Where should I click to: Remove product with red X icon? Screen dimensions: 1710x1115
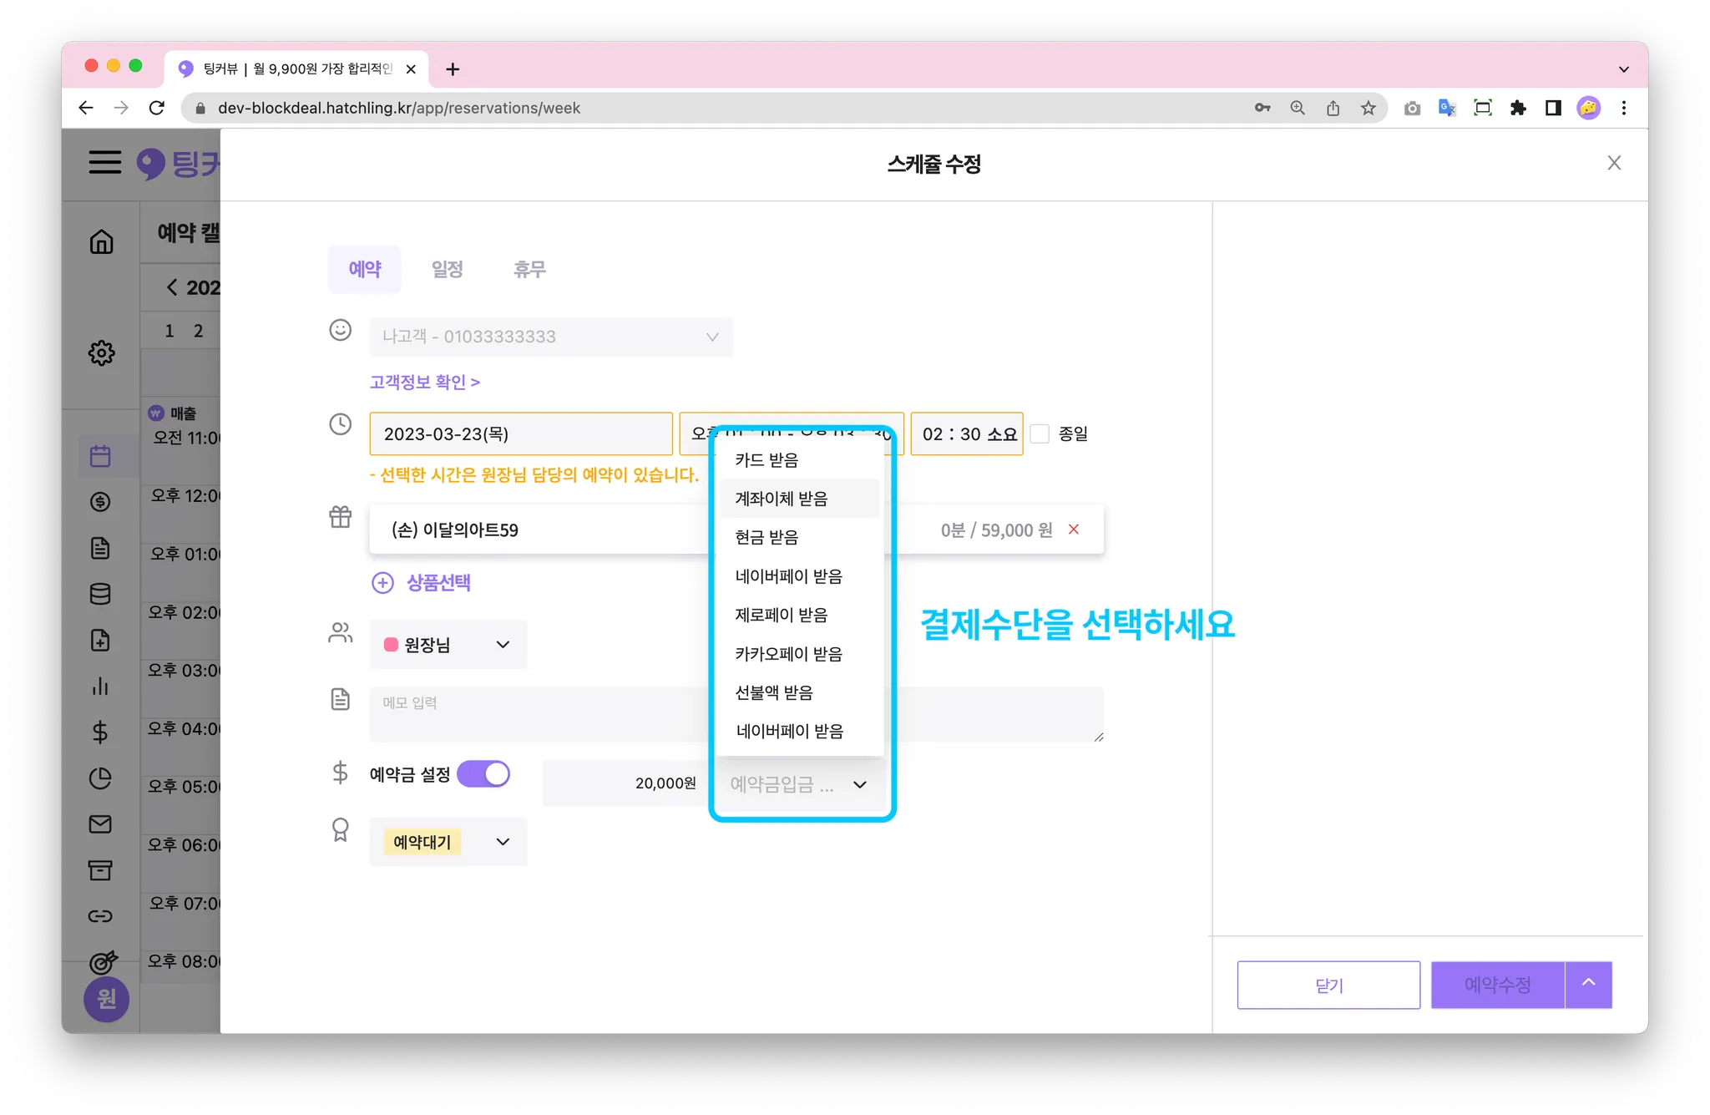click(1074, 530)
